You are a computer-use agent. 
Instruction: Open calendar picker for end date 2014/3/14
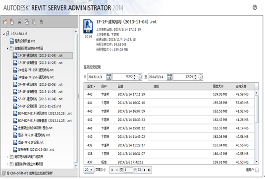[x=169, y=77]
